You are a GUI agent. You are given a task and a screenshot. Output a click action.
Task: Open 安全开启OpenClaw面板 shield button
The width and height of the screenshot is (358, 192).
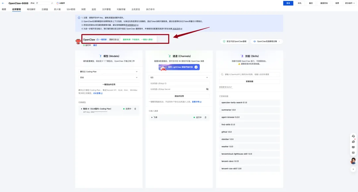234,41
